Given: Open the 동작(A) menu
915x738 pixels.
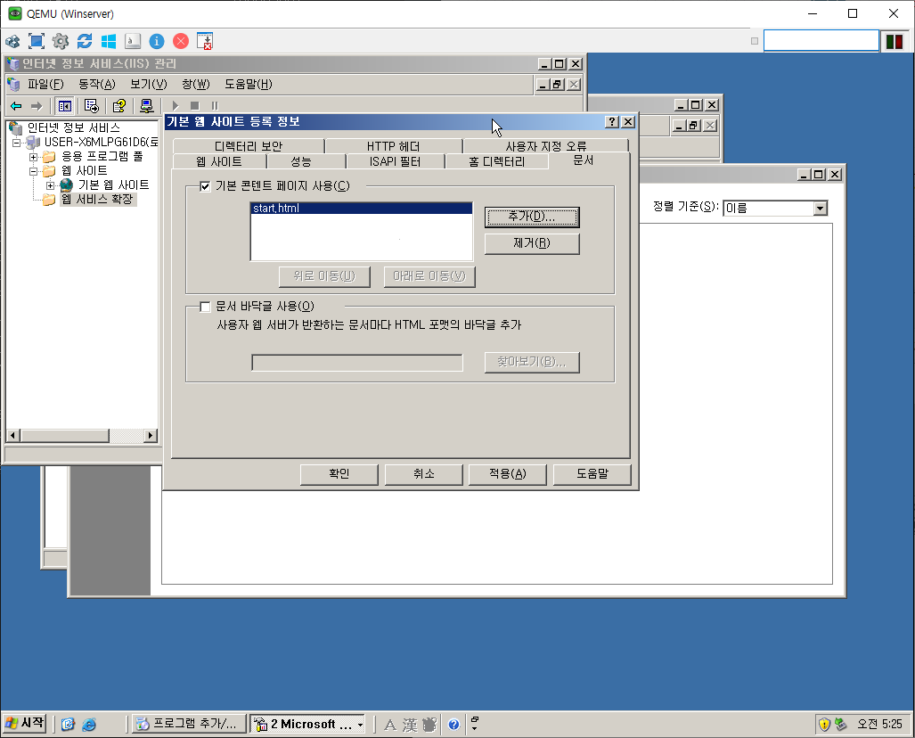Looking at the screenshot, I should (97, 84).
